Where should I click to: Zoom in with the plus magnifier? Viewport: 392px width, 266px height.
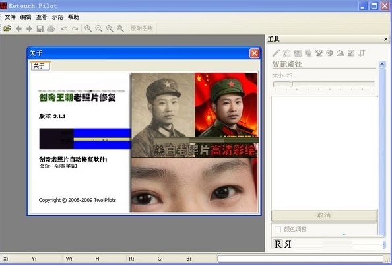pyautogui.click(x=88, y=28)
